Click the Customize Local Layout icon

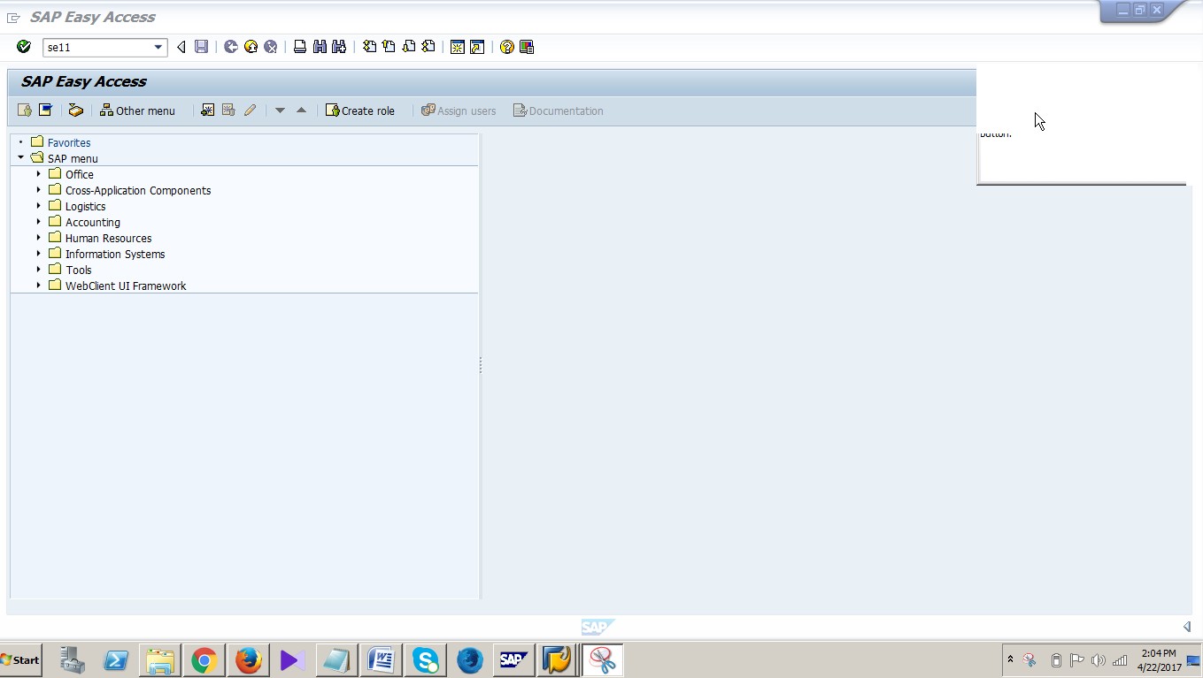(x=526, y=47)
